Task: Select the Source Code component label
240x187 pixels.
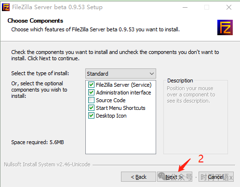Action: 111,100
